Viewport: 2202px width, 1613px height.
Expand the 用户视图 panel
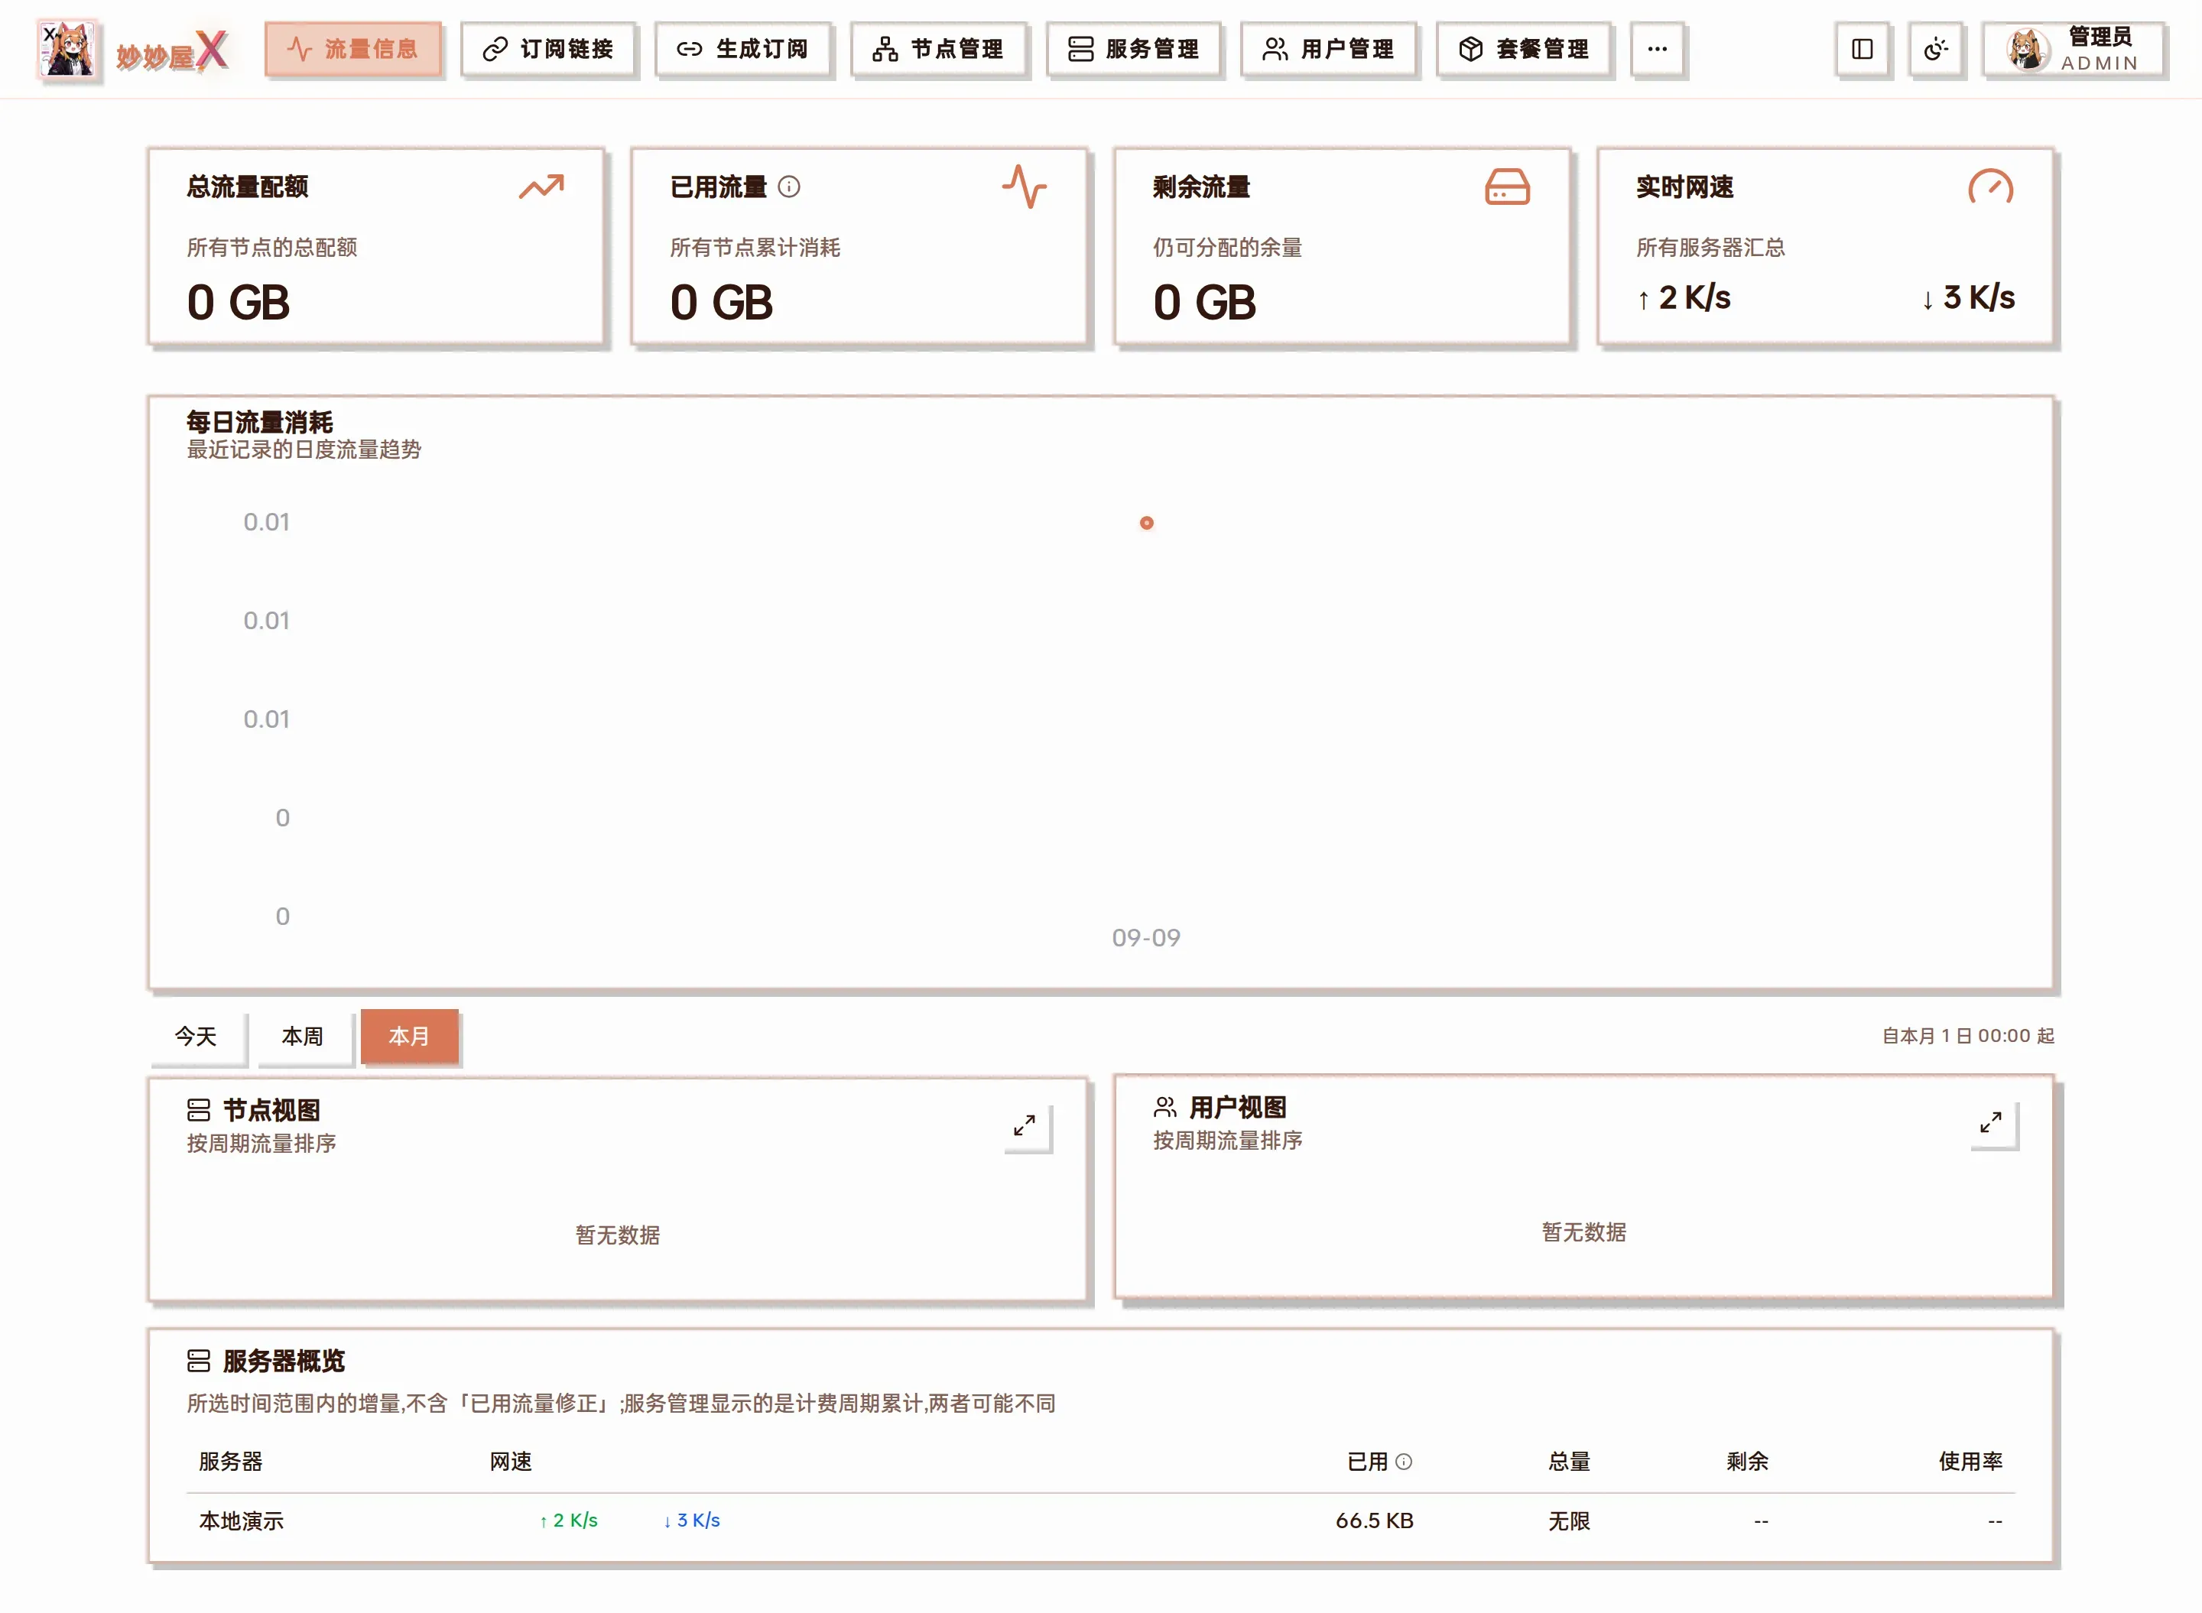1991,1123
